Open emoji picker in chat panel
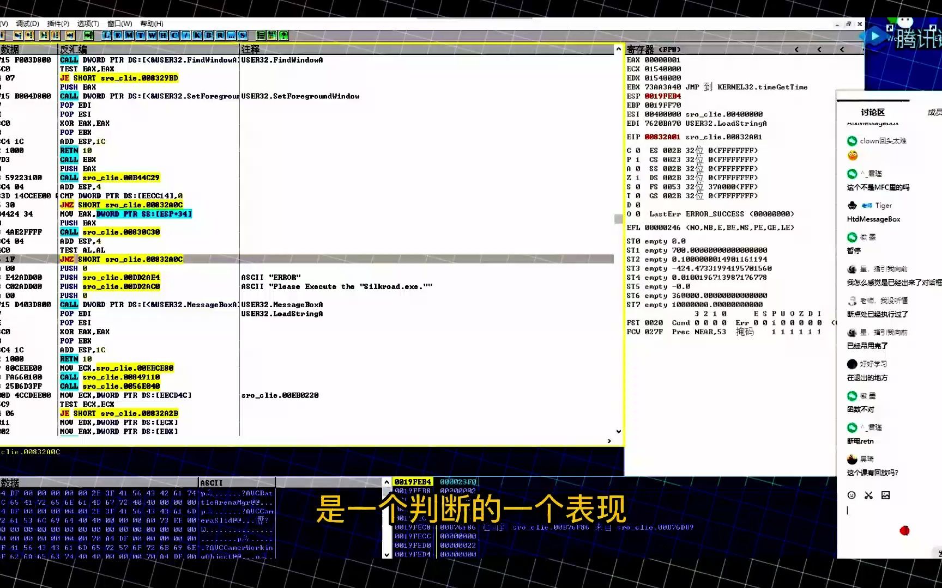 pyautogui.click(x=852, y=495)
